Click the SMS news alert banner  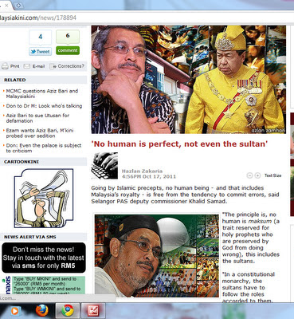44,258
